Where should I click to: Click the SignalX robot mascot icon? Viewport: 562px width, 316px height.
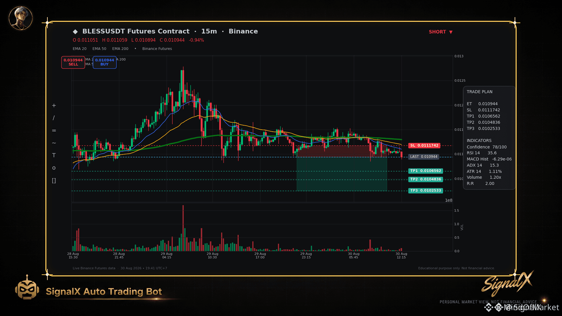[x=27, y=287]
